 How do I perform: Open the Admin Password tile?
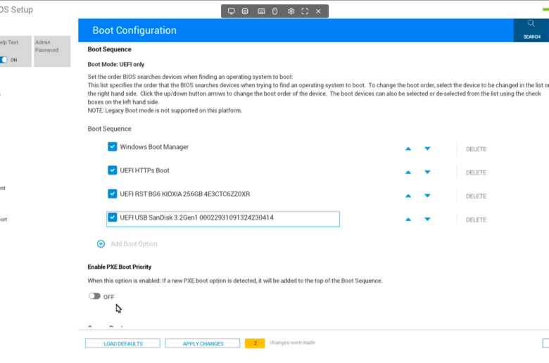[52, 51]
